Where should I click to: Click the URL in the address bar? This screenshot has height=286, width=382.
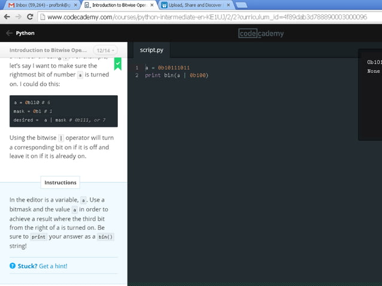(x=207, y=17)
